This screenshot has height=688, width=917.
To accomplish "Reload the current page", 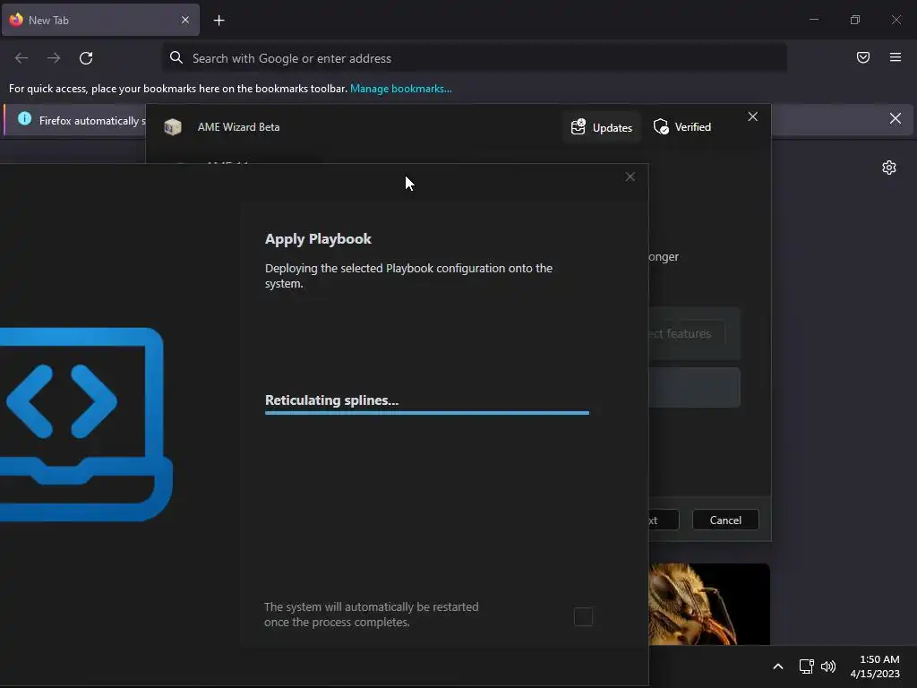I will point(86,58).
